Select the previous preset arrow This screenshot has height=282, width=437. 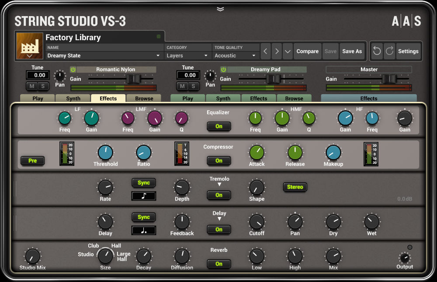[x=266, y=51]
